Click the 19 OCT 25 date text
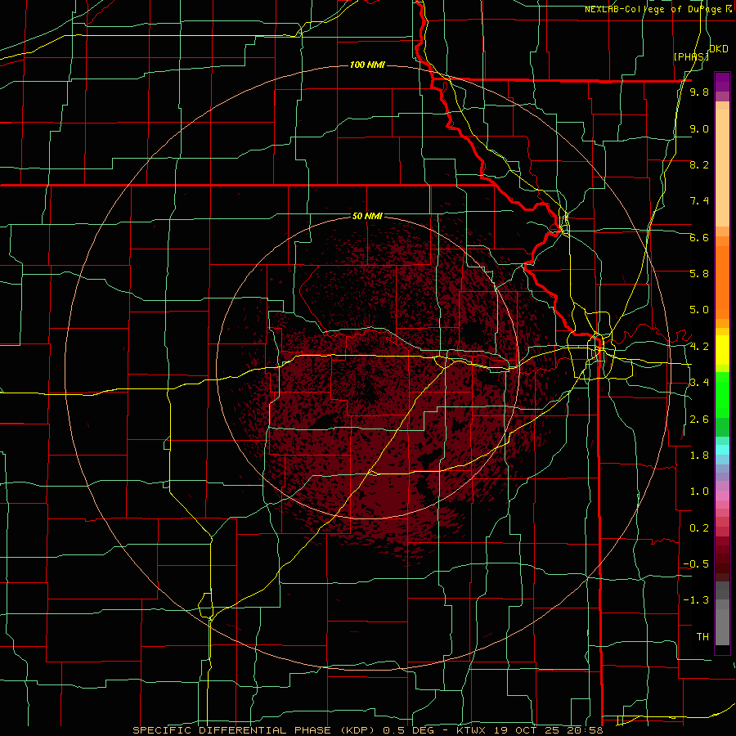 click(x=527, y=730)
